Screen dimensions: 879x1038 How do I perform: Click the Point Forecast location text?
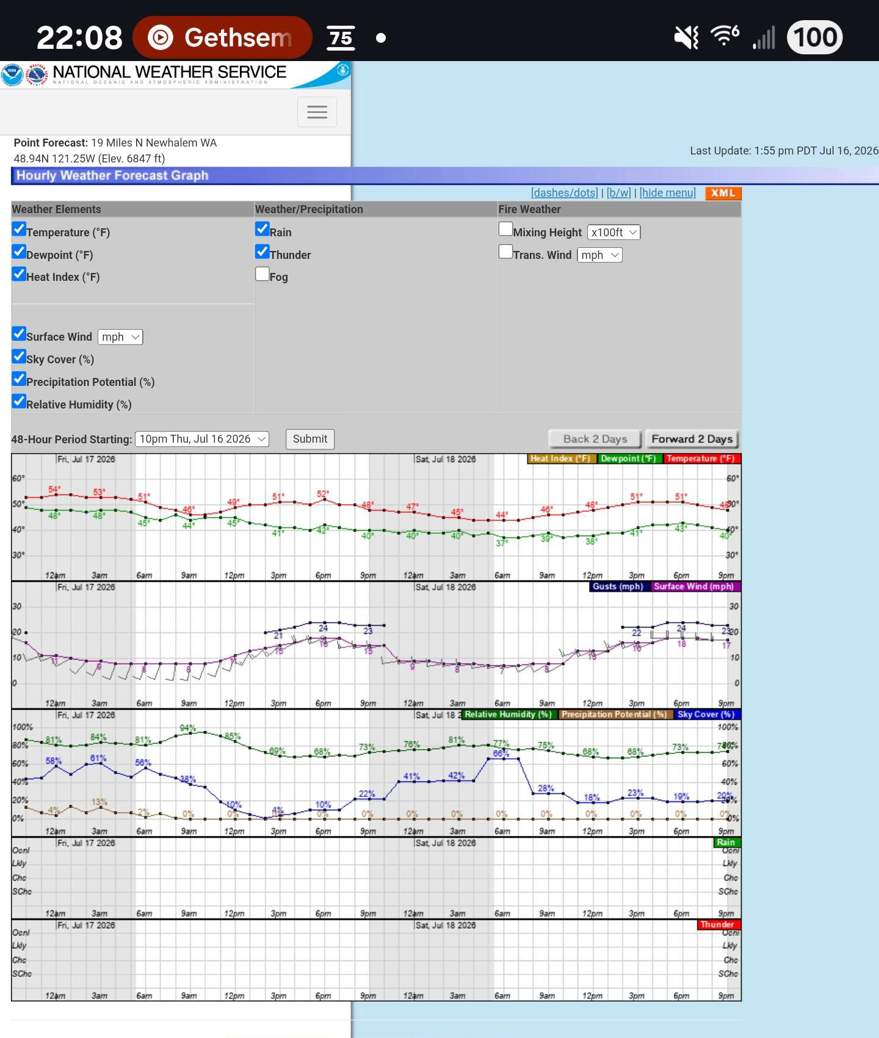[115, 143]
